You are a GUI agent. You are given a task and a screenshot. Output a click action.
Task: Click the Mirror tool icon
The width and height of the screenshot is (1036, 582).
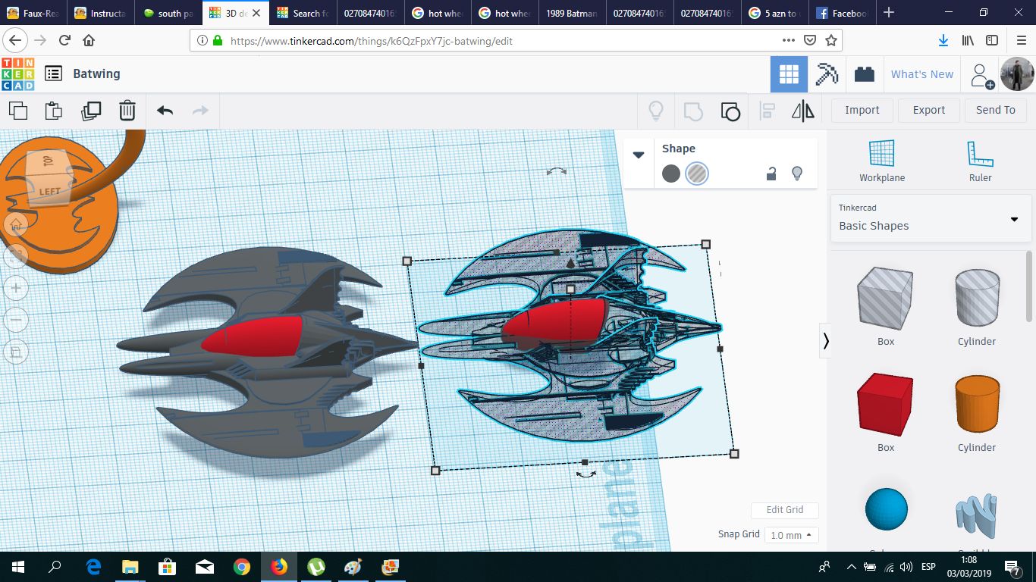802,111
